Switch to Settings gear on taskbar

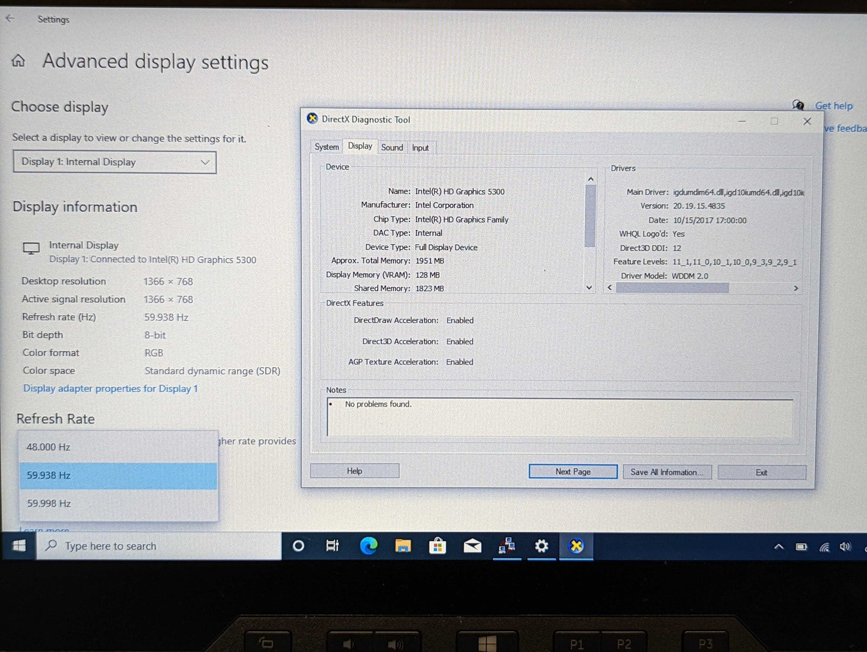(541, 546)
